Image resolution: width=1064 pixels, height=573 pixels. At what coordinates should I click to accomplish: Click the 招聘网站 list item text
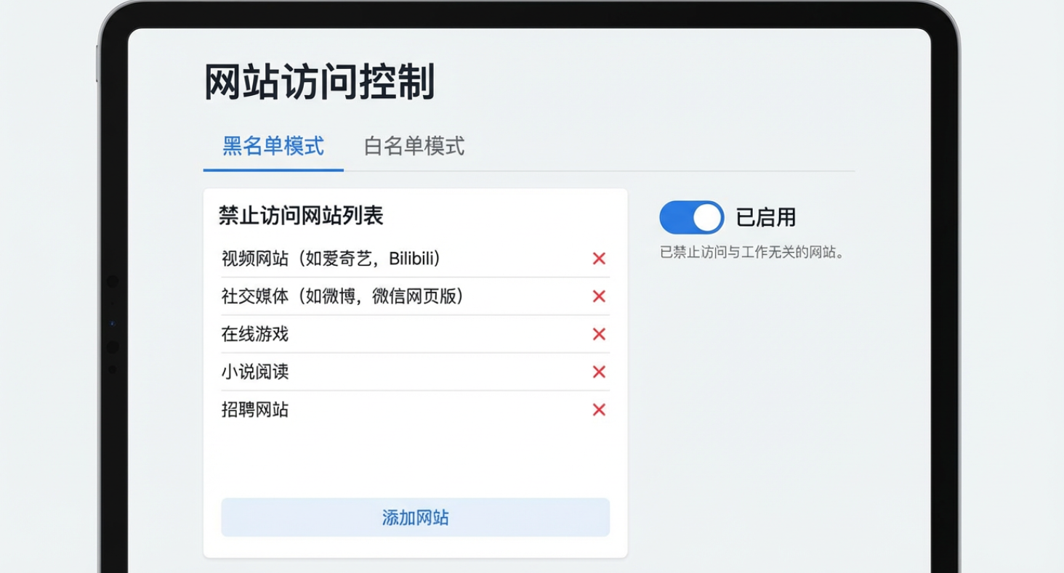pyautogui.click(x=255, y=410)
